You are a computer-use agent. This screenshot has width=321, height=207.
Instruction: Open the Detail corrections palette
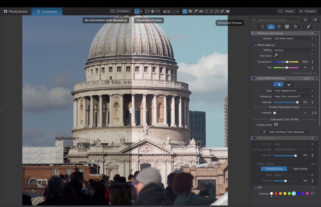[279, 26]
